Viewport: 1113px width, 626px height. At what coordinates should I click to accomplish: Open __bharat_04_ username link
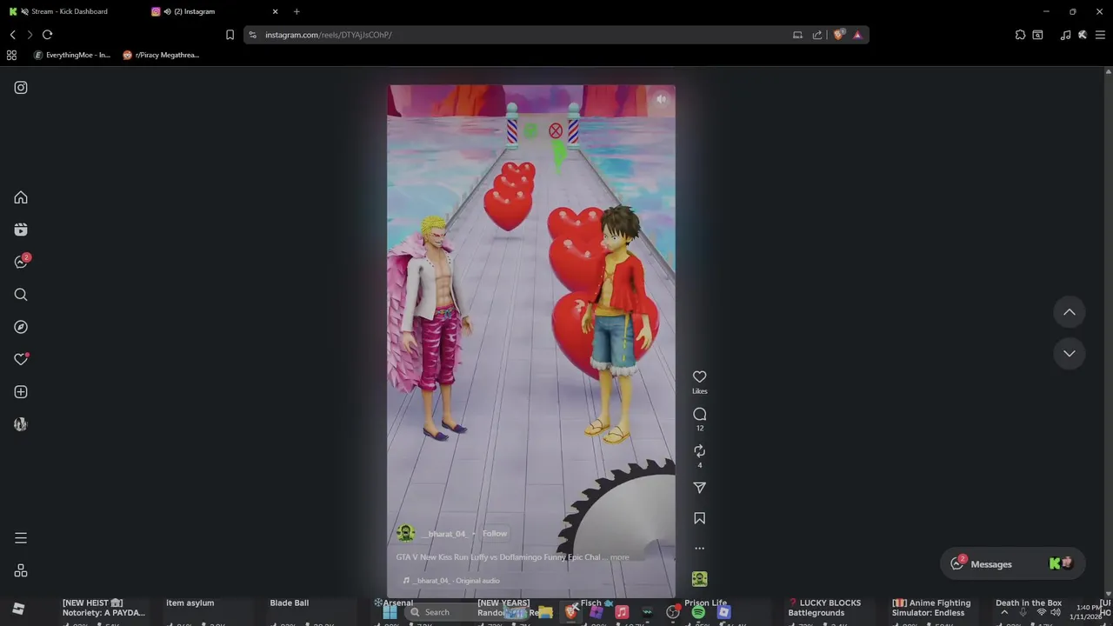click(x=444, y=534)
